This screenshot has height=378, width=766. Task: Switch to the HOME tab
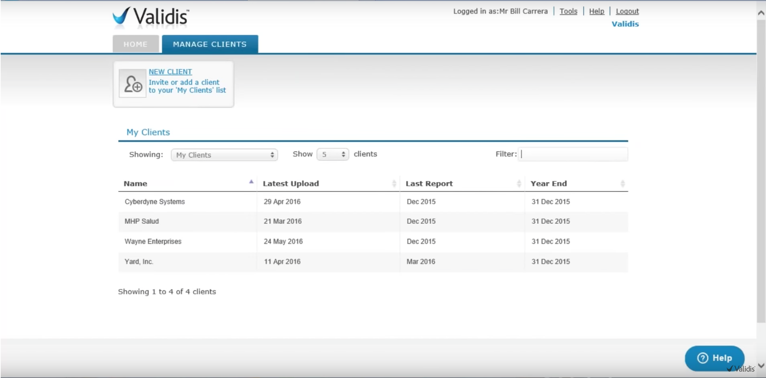tap(136, 44)
